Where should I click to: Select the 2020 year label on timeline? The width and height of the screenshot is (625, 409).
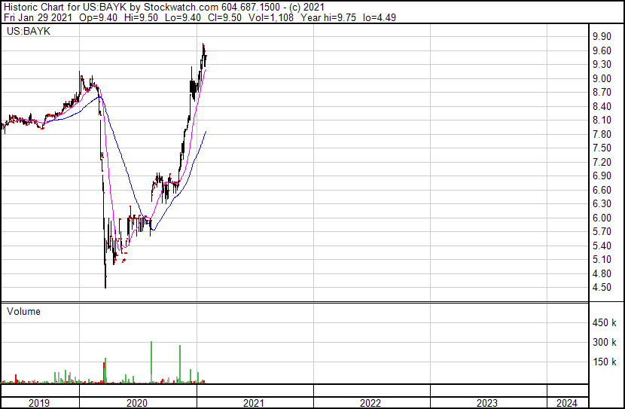(x=137, y=403)
